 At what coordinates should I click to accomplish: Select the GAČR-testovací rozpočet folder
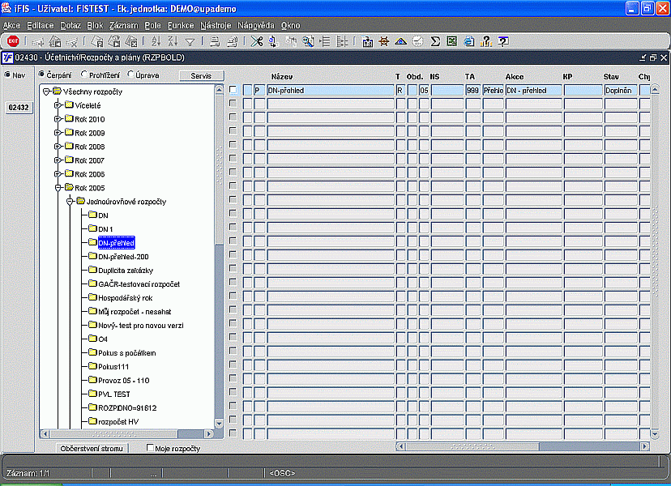(139, 284)
